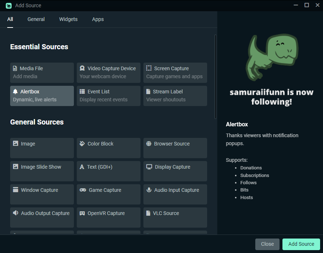Switch to the Apps tab
This screenshot has height=253, width=323.
point(98,19)
